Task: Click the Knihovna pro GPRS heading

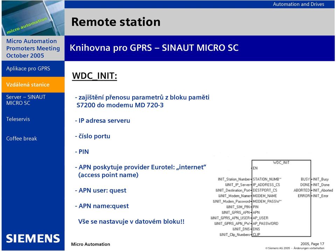Action: pos(154,48)
